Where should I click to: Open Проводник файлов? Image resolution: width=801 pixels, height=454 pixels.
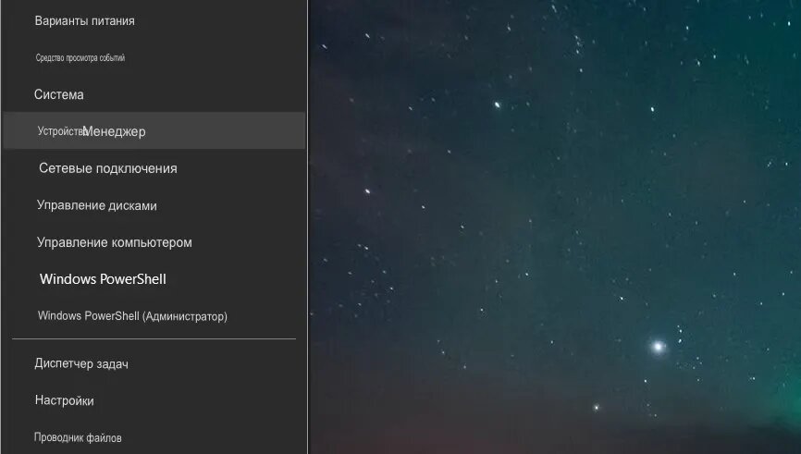pos(154,437)
